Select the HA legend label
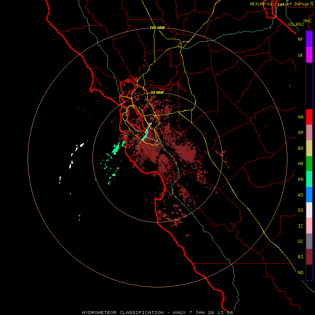The height and width of the screenshot is (315, 315). 300,117
